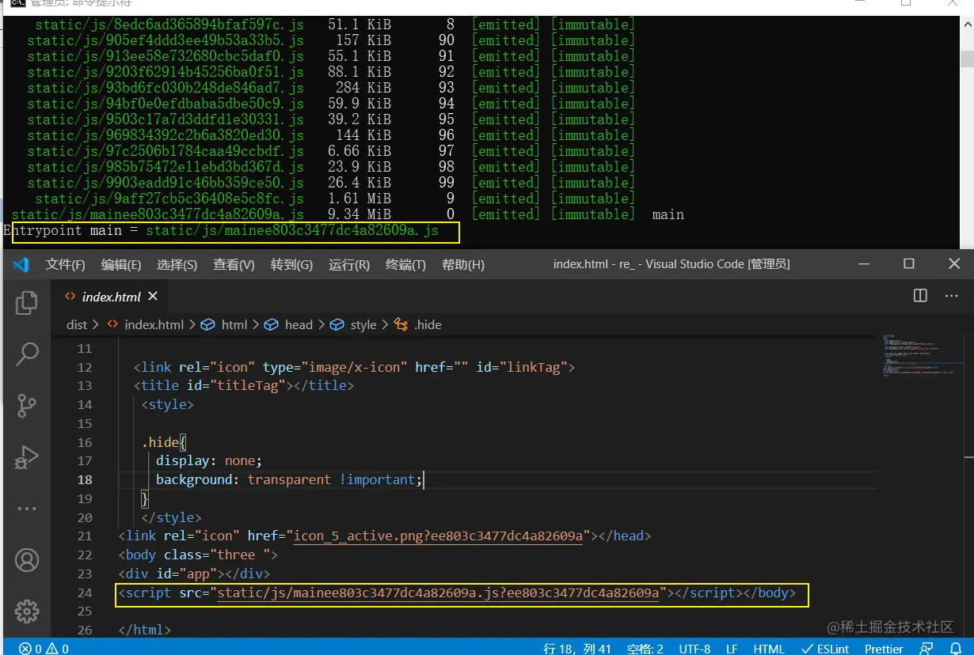The image size is (974, 655).
Task: Change line and column via 行 18, 列 41
Action: tap(578, 648)
